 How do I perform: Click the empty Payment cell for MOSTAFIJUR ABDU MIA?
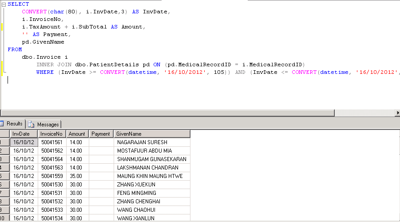(x=101, y=151)
